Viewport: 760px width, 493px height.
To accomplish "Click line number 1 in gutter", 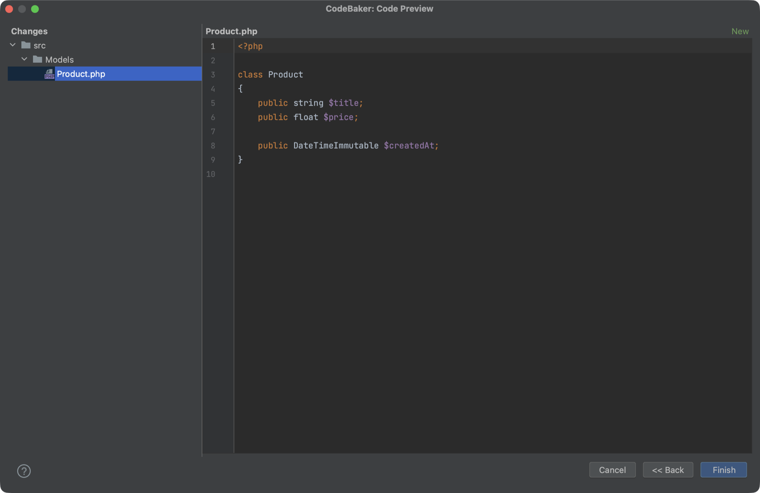I will [x=213, y=46].
